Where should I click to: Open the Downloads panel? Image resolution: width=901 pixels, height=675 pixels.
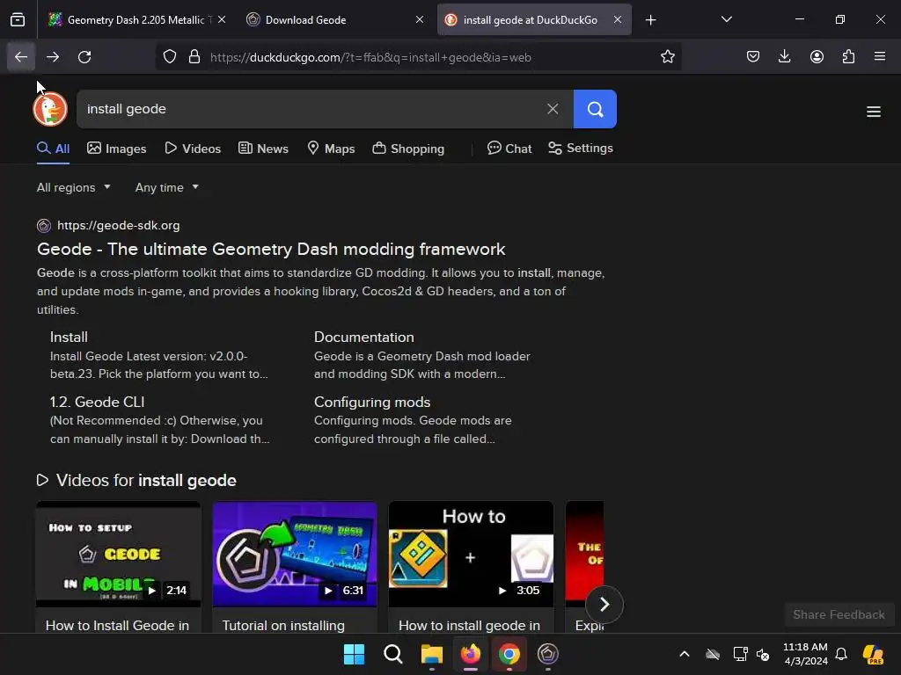784,57
